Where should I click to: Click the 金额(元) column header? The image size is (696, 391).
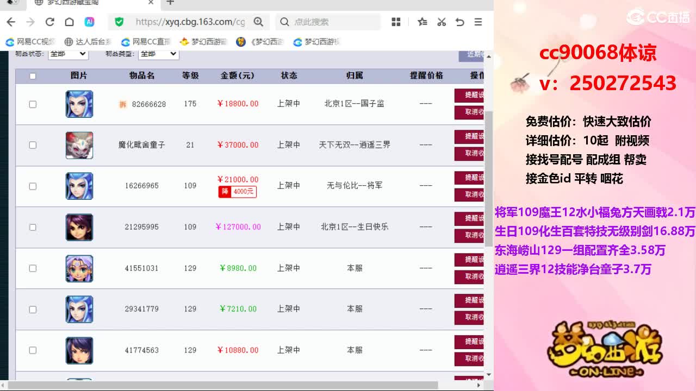pyautogui.click(x=238, y=75)
